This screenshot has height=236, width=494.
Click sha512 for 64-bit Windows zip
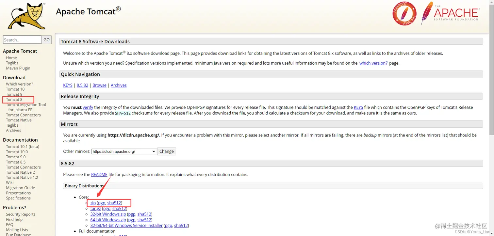[144, 220]
